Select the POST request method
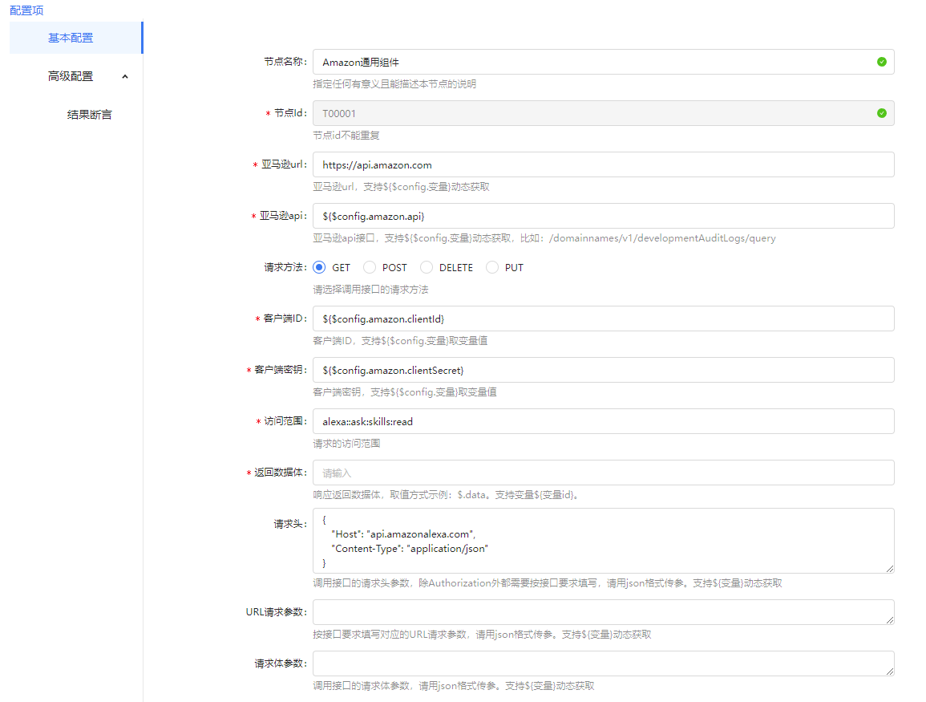 [370, 267]
